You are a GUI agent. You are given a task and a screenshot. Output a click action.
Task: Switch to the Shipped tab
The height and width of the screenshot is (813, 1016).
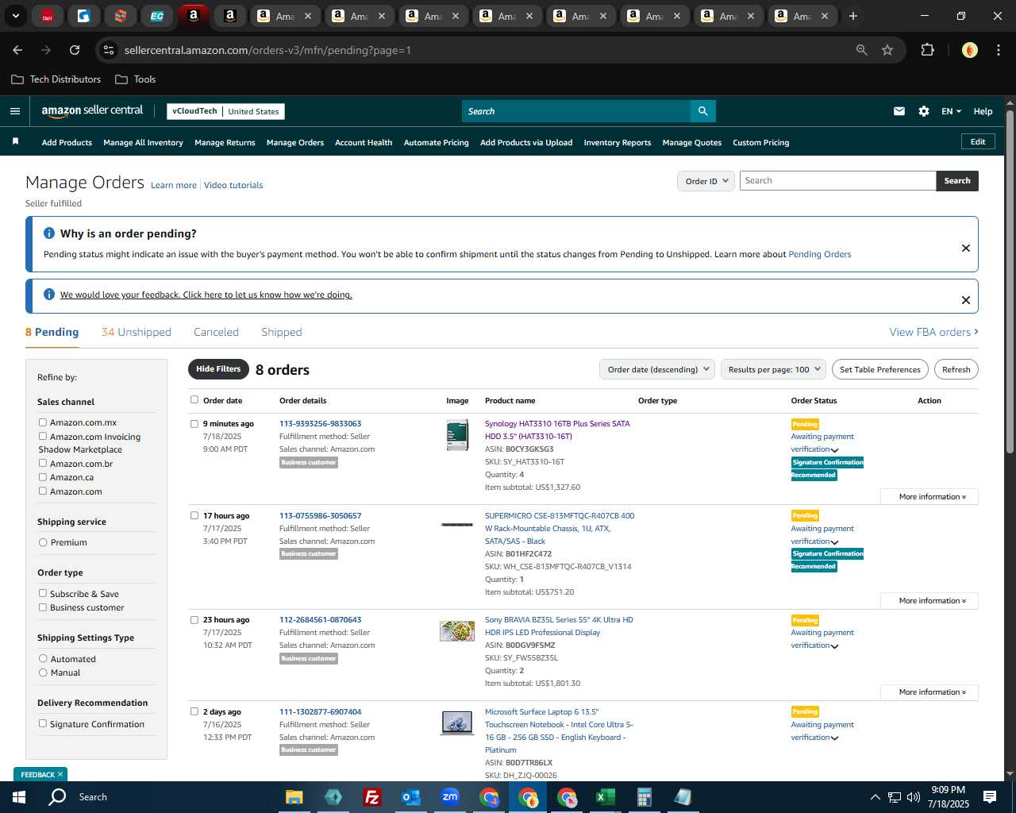pyautogui.click(x=282, y=332)
